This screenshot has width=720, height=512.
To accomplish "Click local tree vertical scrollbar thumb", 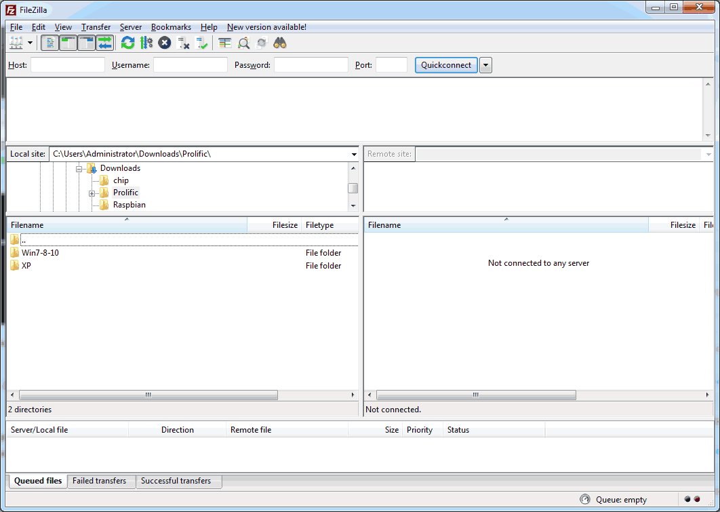I will (x=353, y=189).
